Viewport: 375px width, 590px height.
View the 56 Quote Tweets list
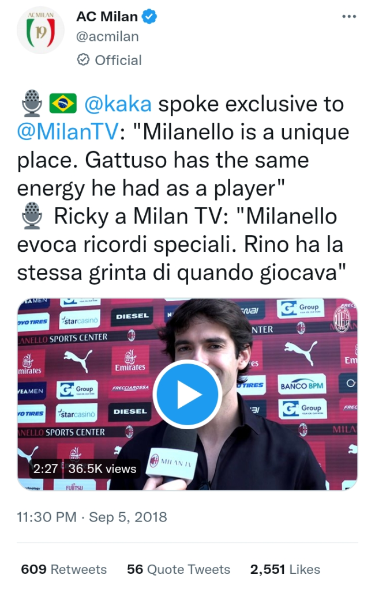[x=178, y=569]
